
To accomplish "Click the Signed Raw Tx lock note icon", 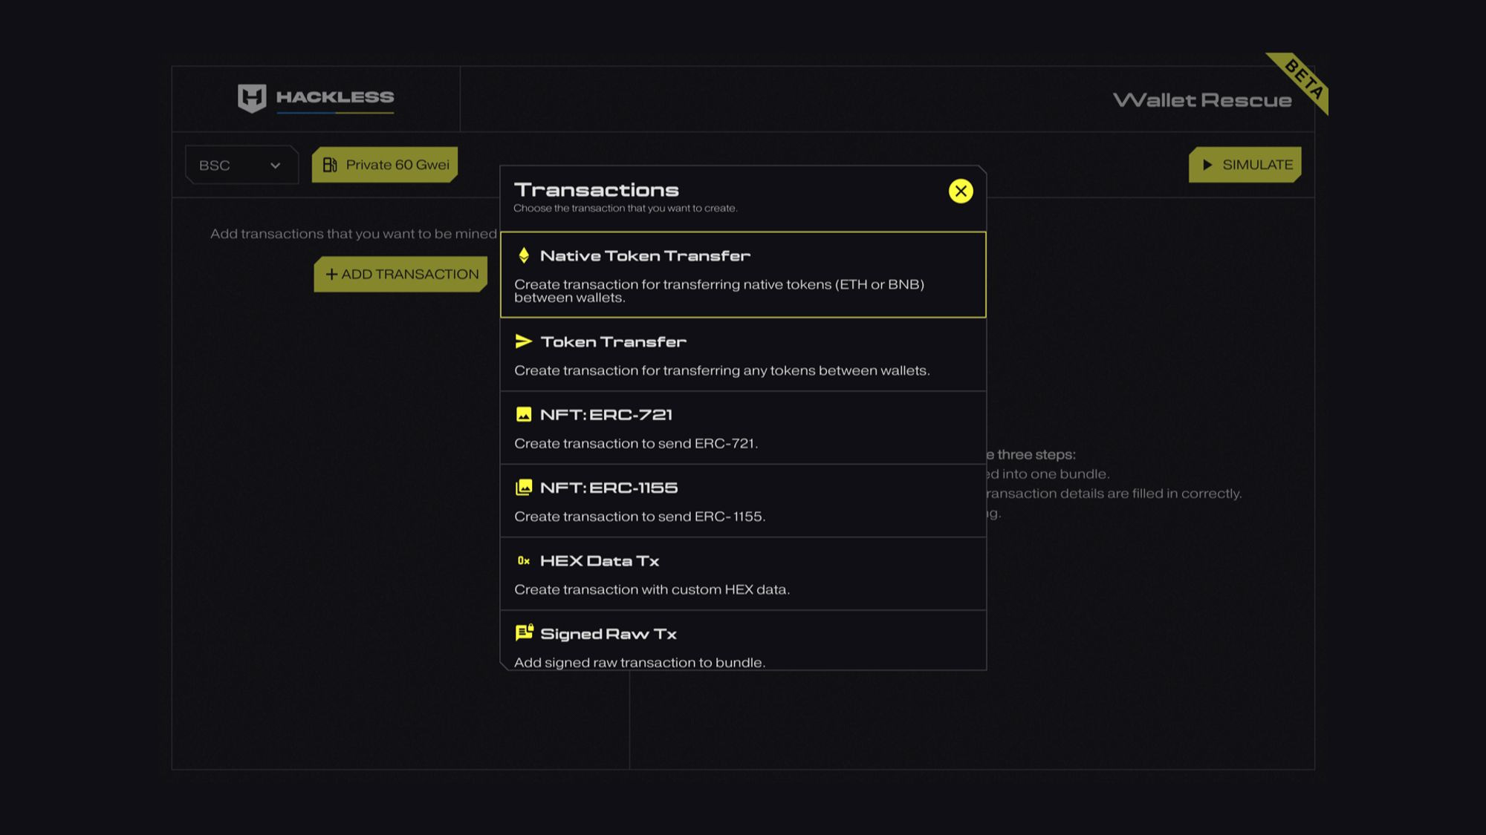I will (x=524, y=632).
